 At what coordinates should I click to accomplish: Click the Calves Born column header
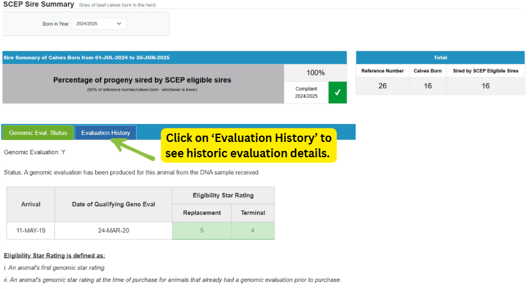click(x=427, y=70)
